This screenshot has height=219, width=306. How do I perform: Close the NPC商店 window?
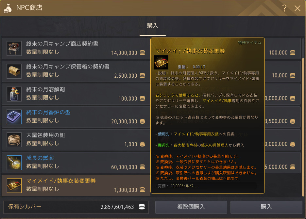pyautogui.click(x=297, y=8)
